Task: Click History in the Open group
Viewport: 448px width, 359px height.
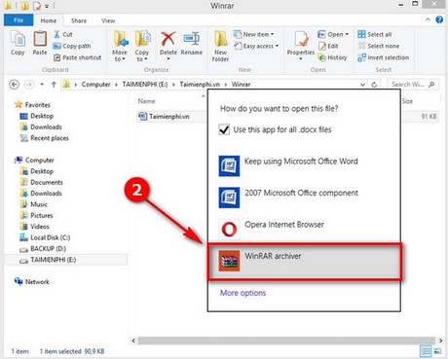Action: click(x=332, y=57)
